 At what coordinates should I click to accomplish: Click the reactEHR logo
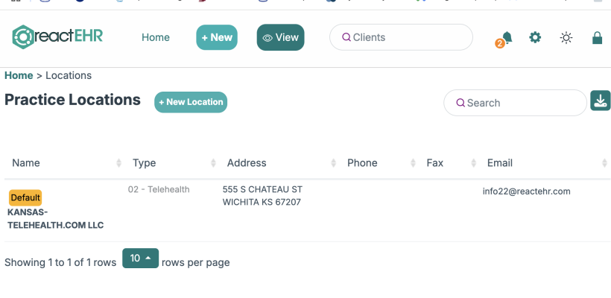point(57,37)
